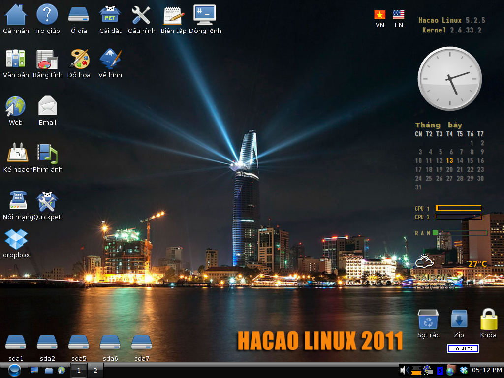Select day 31 in the calendar
This screenshot has width=504, height=378.
tap(418, 187)
